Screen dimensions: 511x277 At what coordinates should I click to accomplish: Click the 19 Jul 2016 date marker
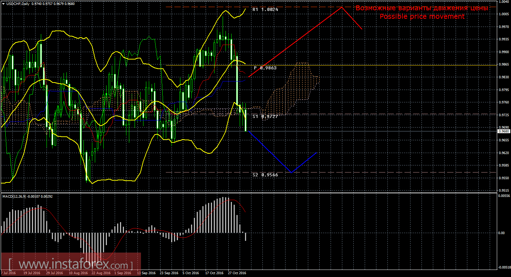pyautogui.click(x=32, y=273)
